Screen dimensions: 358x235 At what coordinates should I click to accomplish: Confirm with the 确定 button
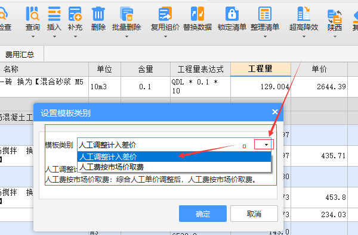[203, 214]
